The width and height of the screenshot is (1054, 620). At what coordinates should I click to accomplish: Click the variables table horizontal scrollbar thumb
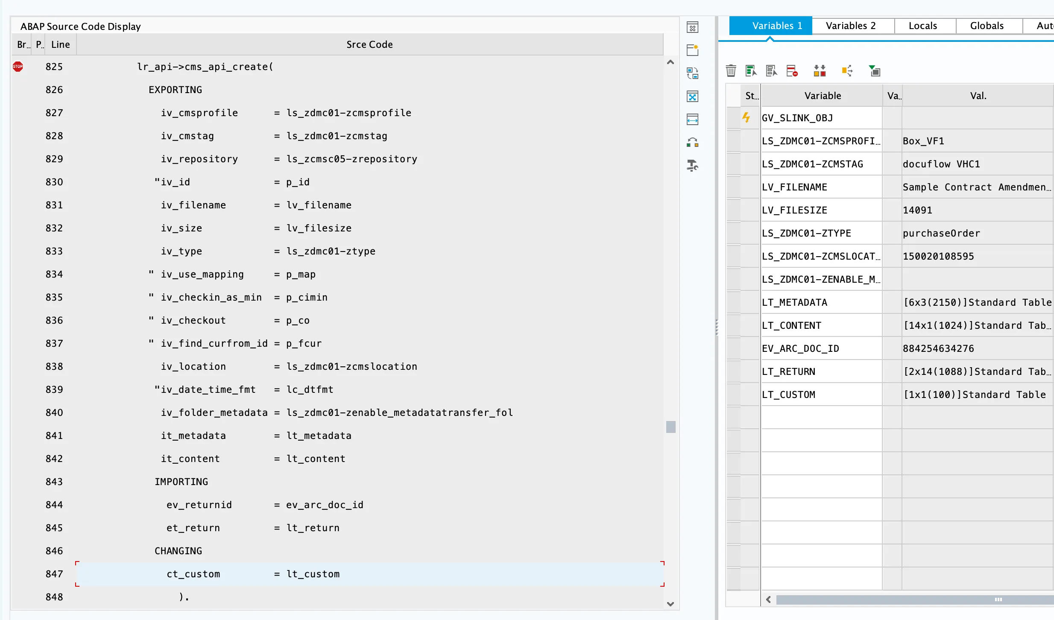pos(915,600)
